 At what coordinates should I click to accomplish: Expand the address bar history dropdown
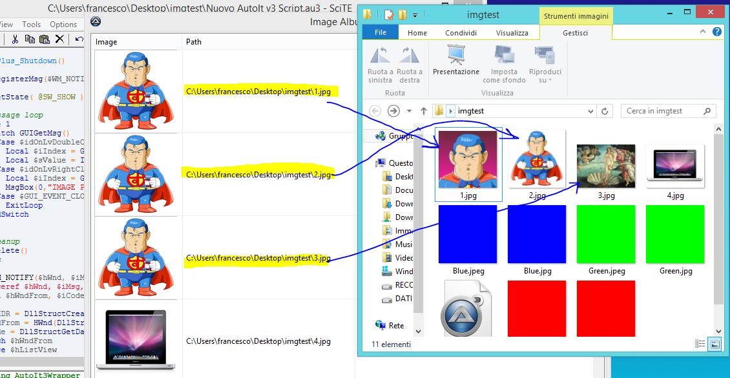(x=590, y=111)
